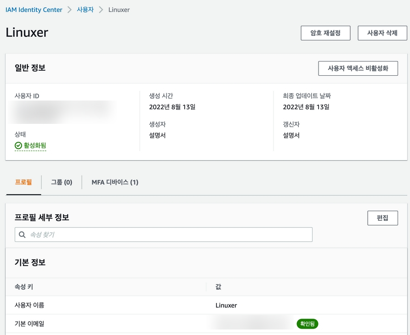Viewport: 410px width, 335px height.
Task: Click the 활성화됨 status text
Action: [35, 145]
